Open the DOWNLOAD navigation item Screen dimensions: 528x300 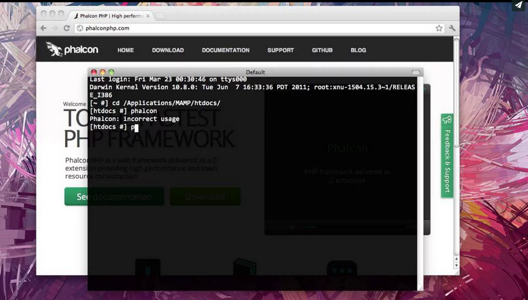[168, 50]
